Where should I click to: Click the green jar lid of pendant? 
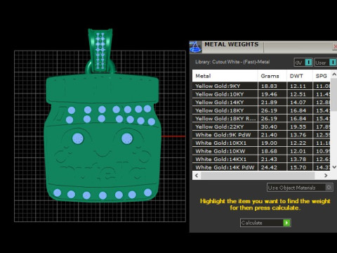(x=103, y=89)
